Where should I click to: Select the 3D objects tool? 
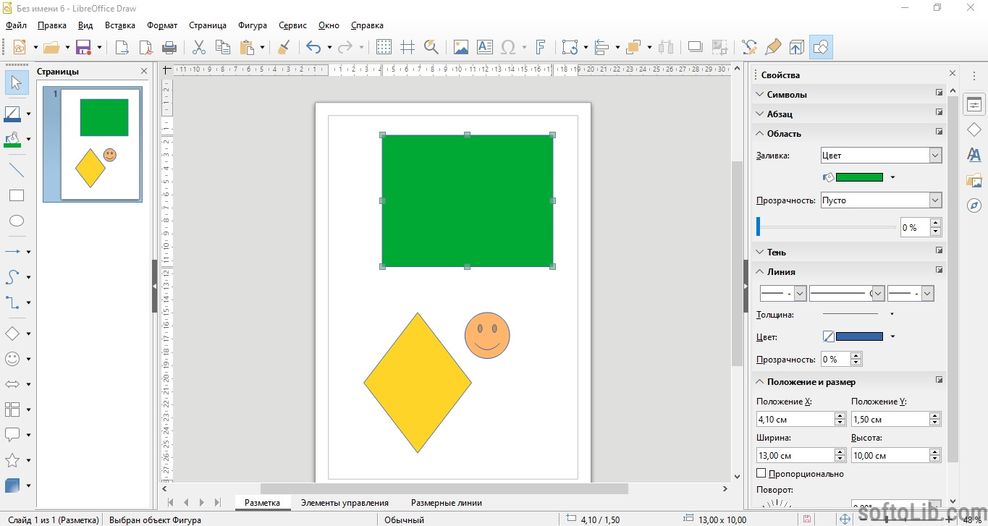(x=13, y=485)
